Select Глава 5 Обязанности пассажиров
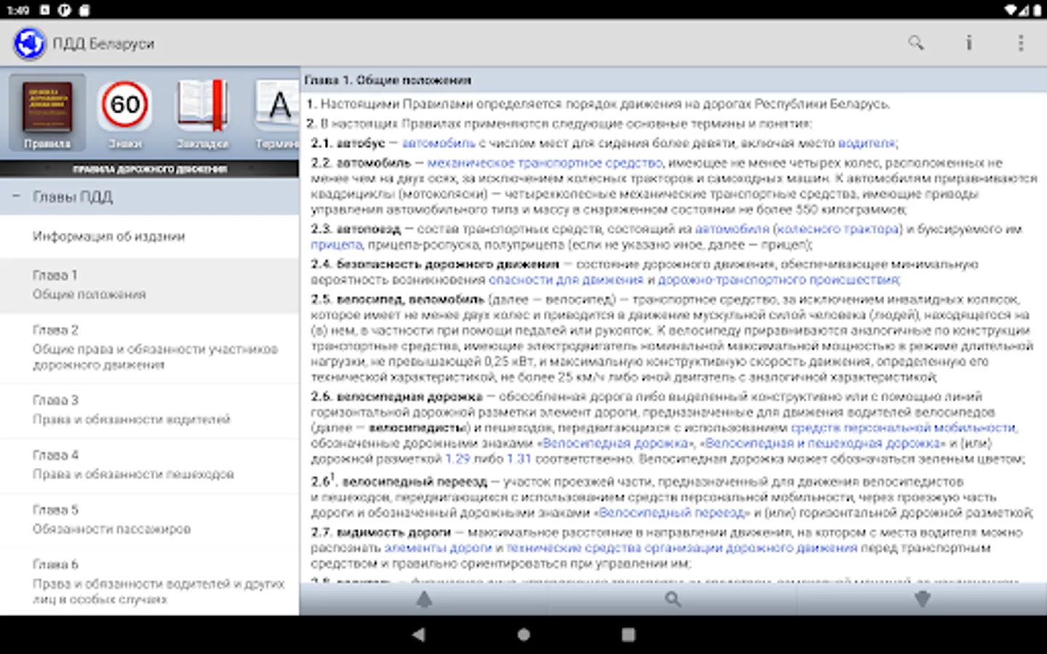The image size is (1047, 654). [149, 520]
